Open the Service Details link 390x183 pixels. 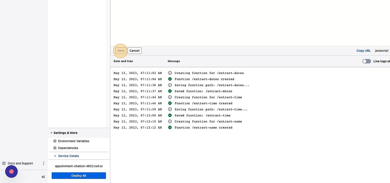[69, 156]
